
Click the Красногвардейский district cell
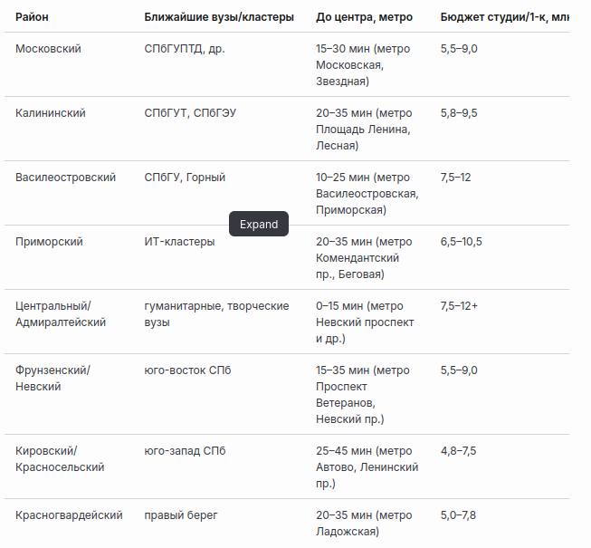coord(69,515)
